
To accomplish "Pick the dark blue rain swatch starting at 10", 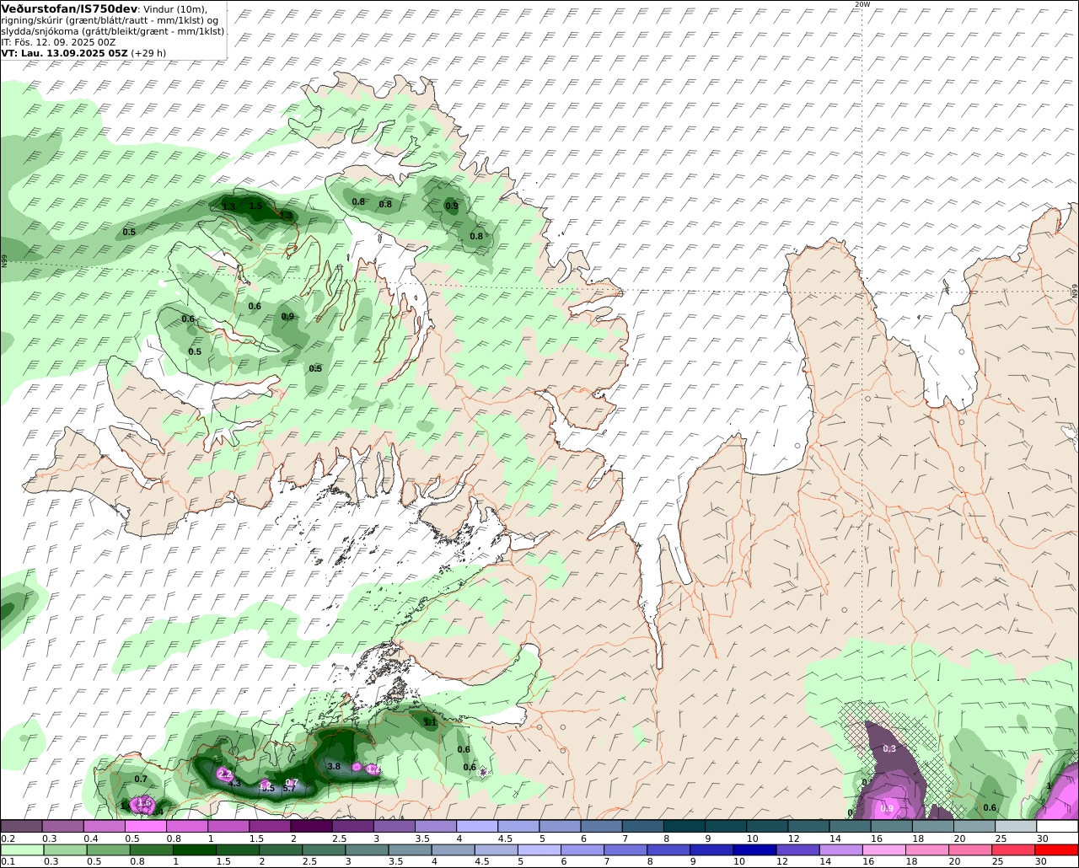I will (x=755, y=849).
